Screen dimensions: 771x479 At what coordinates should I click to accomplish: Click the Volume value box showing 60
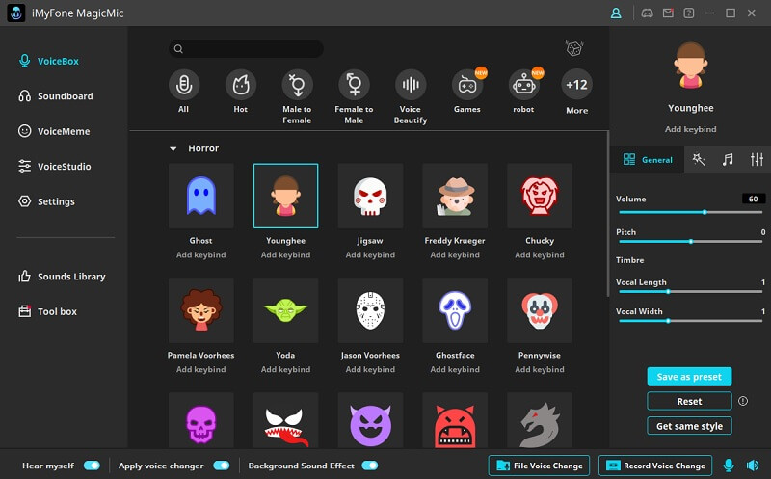[754, 199]
